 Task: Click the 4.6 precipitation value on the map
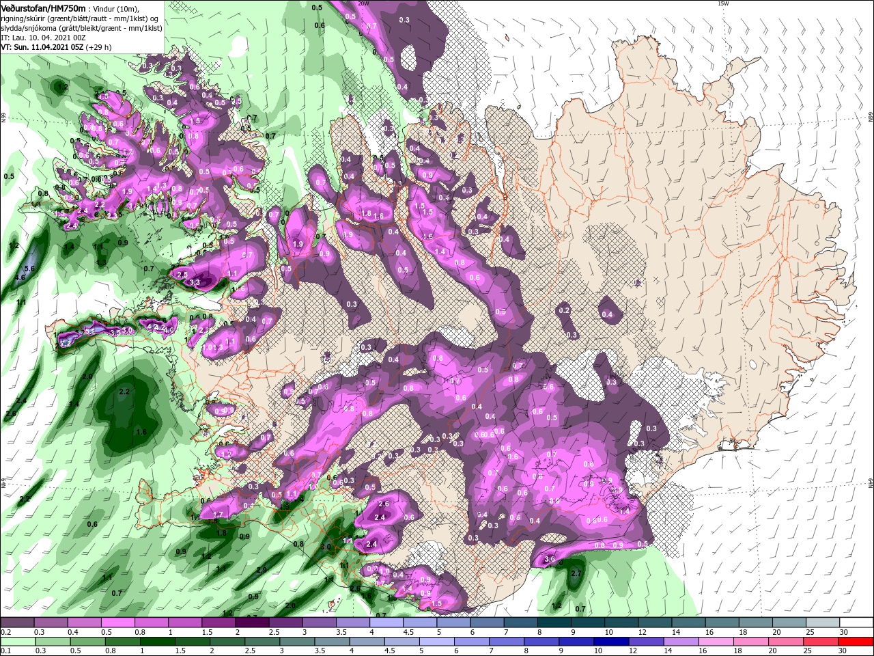coord(20,277)
